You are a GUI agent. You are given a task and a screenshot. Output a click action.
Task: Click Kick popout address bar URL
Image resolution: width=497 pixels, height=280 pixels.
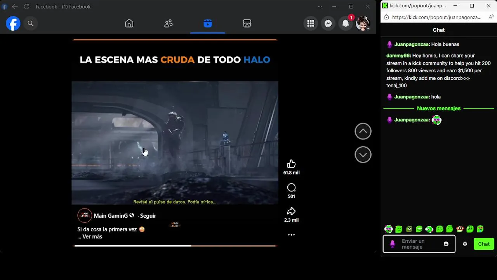(x=436, y=17)
